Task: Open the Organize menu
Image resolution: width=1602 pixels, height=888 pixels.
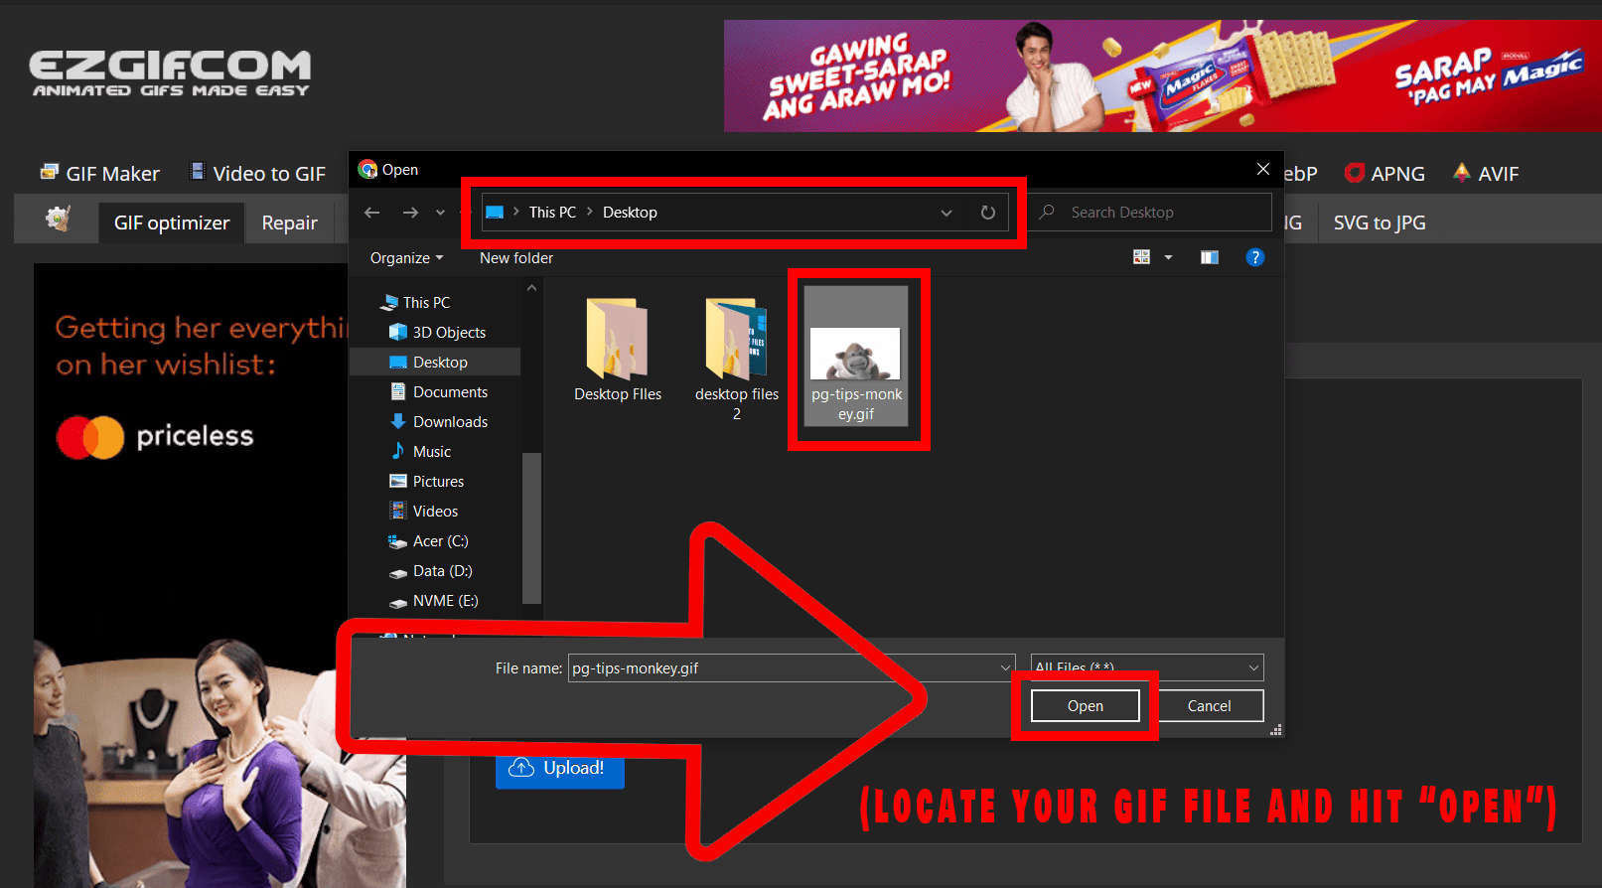Action: 406,258
